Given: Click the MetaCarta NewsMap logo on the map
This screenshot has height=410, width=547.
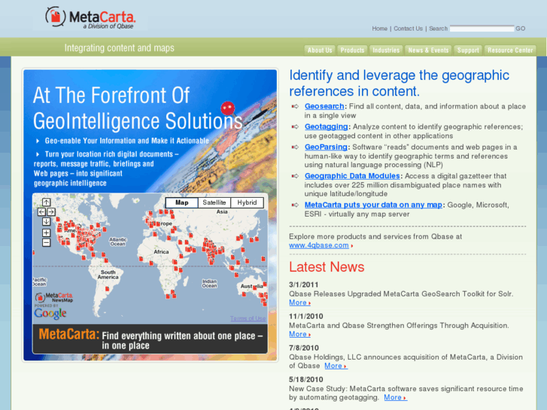Looking at the screenshot, I should pyautogui.click(x=54, y=298).
